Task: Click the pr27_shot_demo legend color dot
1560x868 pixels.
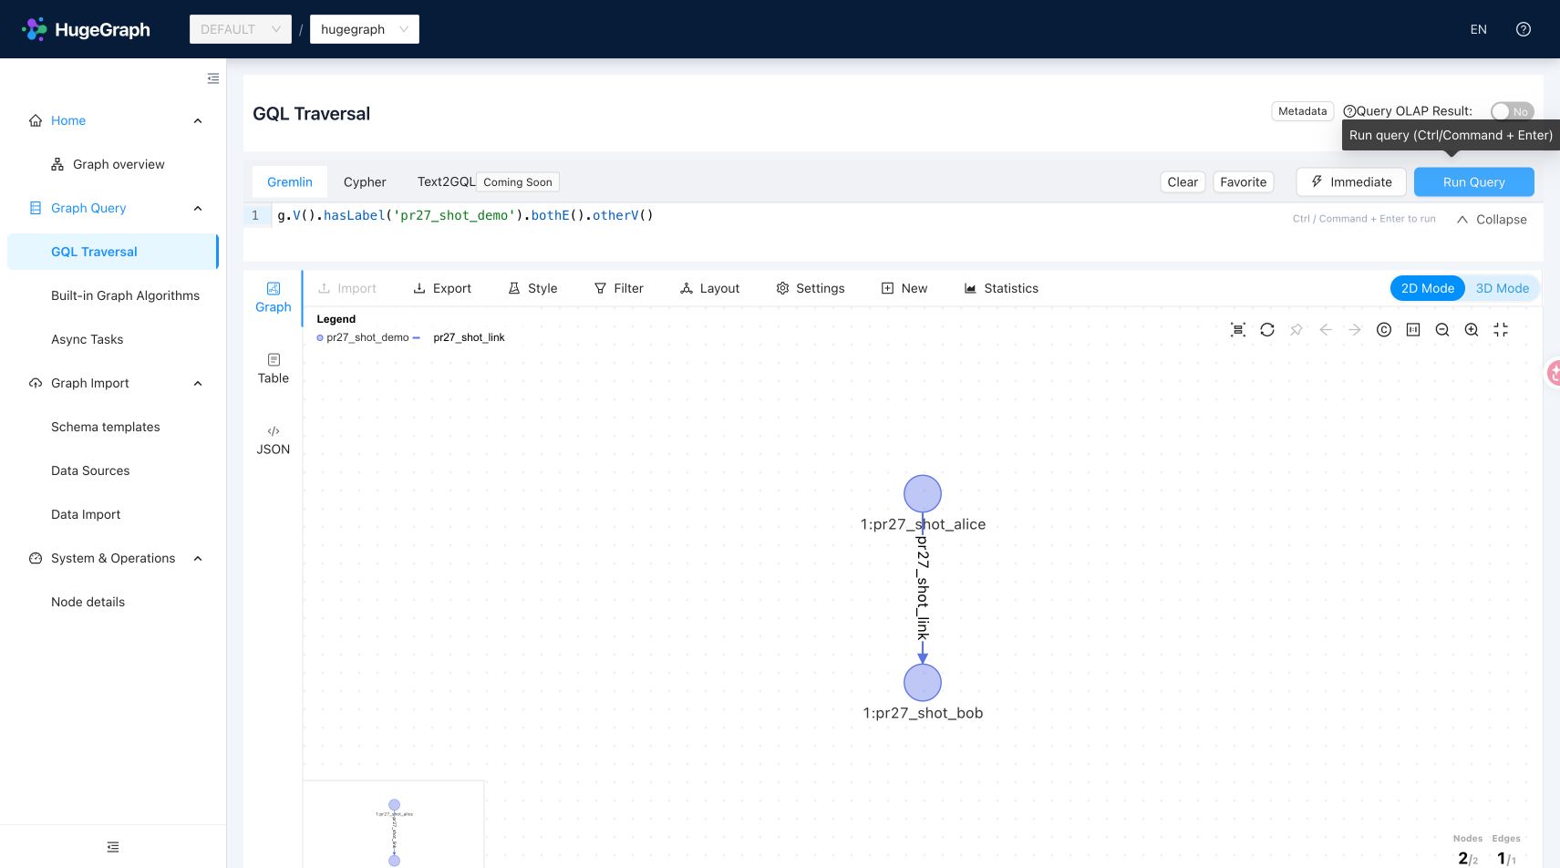Action: point(320,338)
